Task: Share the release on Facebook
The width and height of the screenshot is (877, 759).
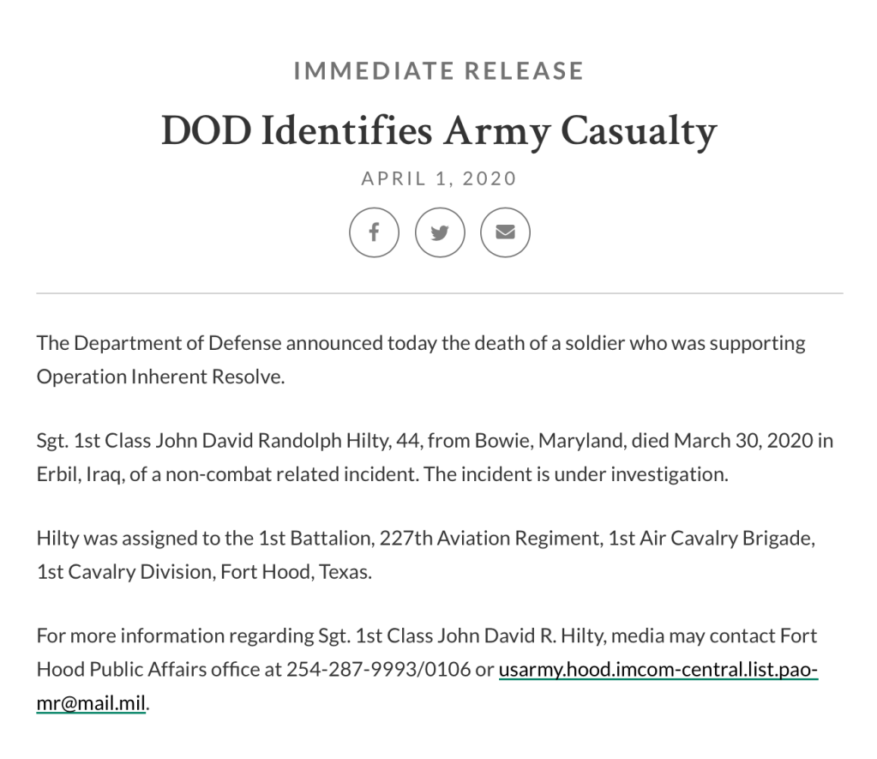Action: coord(374,232)
